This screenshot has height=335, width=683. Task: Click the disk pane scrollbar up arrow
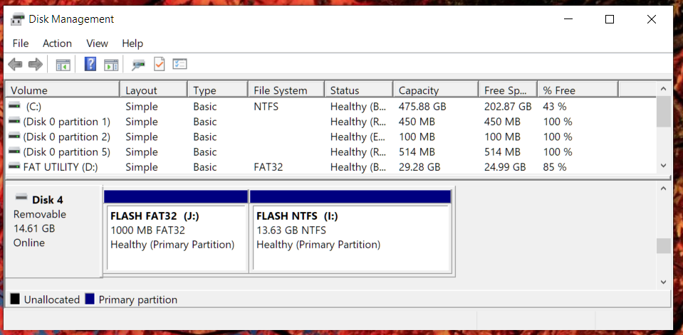[663, 188]
